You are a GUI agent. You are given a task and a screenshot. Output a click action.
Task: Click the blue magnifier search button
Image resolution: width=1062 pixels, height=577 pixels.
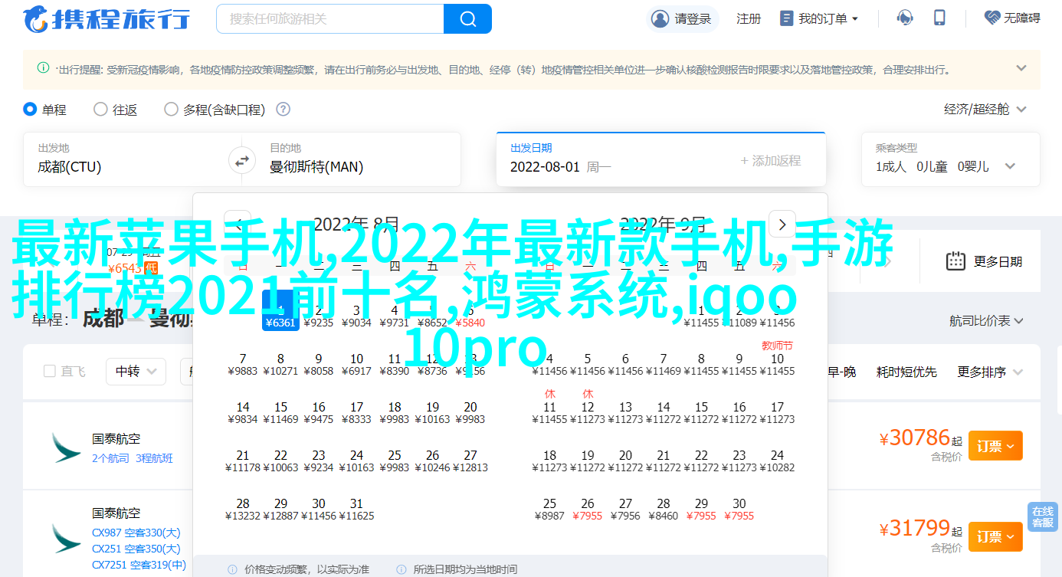tap(467, 18)
